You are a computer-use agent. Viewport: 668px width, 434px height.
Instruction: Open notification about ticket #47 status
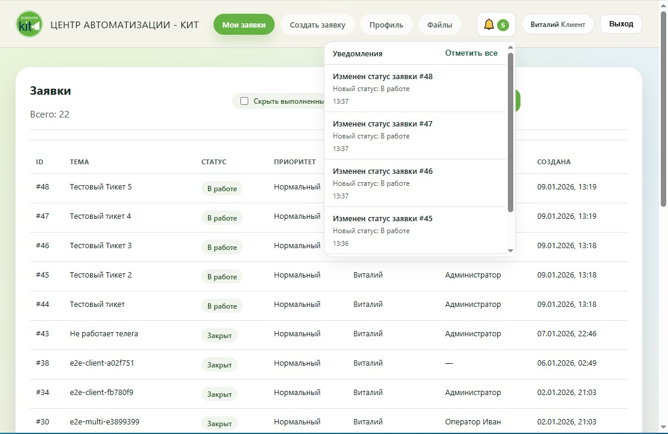[416, 135]
